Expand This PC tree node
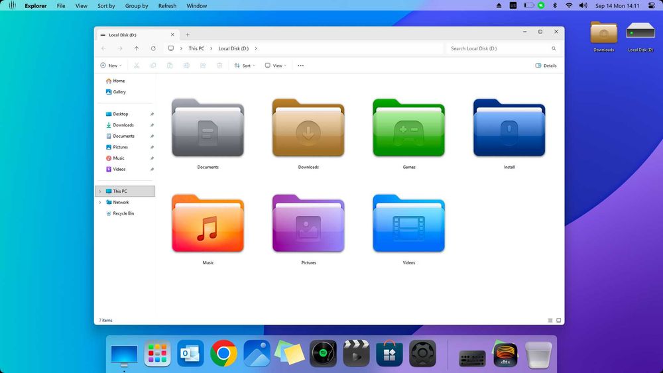 click(x=100, y=191)
